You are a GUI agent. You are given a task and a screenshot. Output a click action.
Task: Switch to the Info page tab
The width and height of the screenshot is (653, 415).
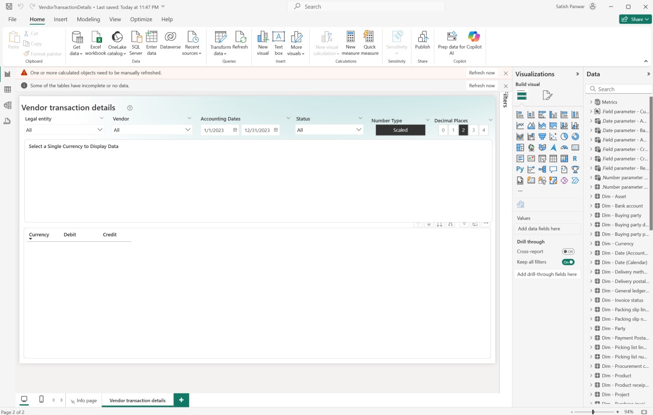pyautogui.click(x=84, y=400)
